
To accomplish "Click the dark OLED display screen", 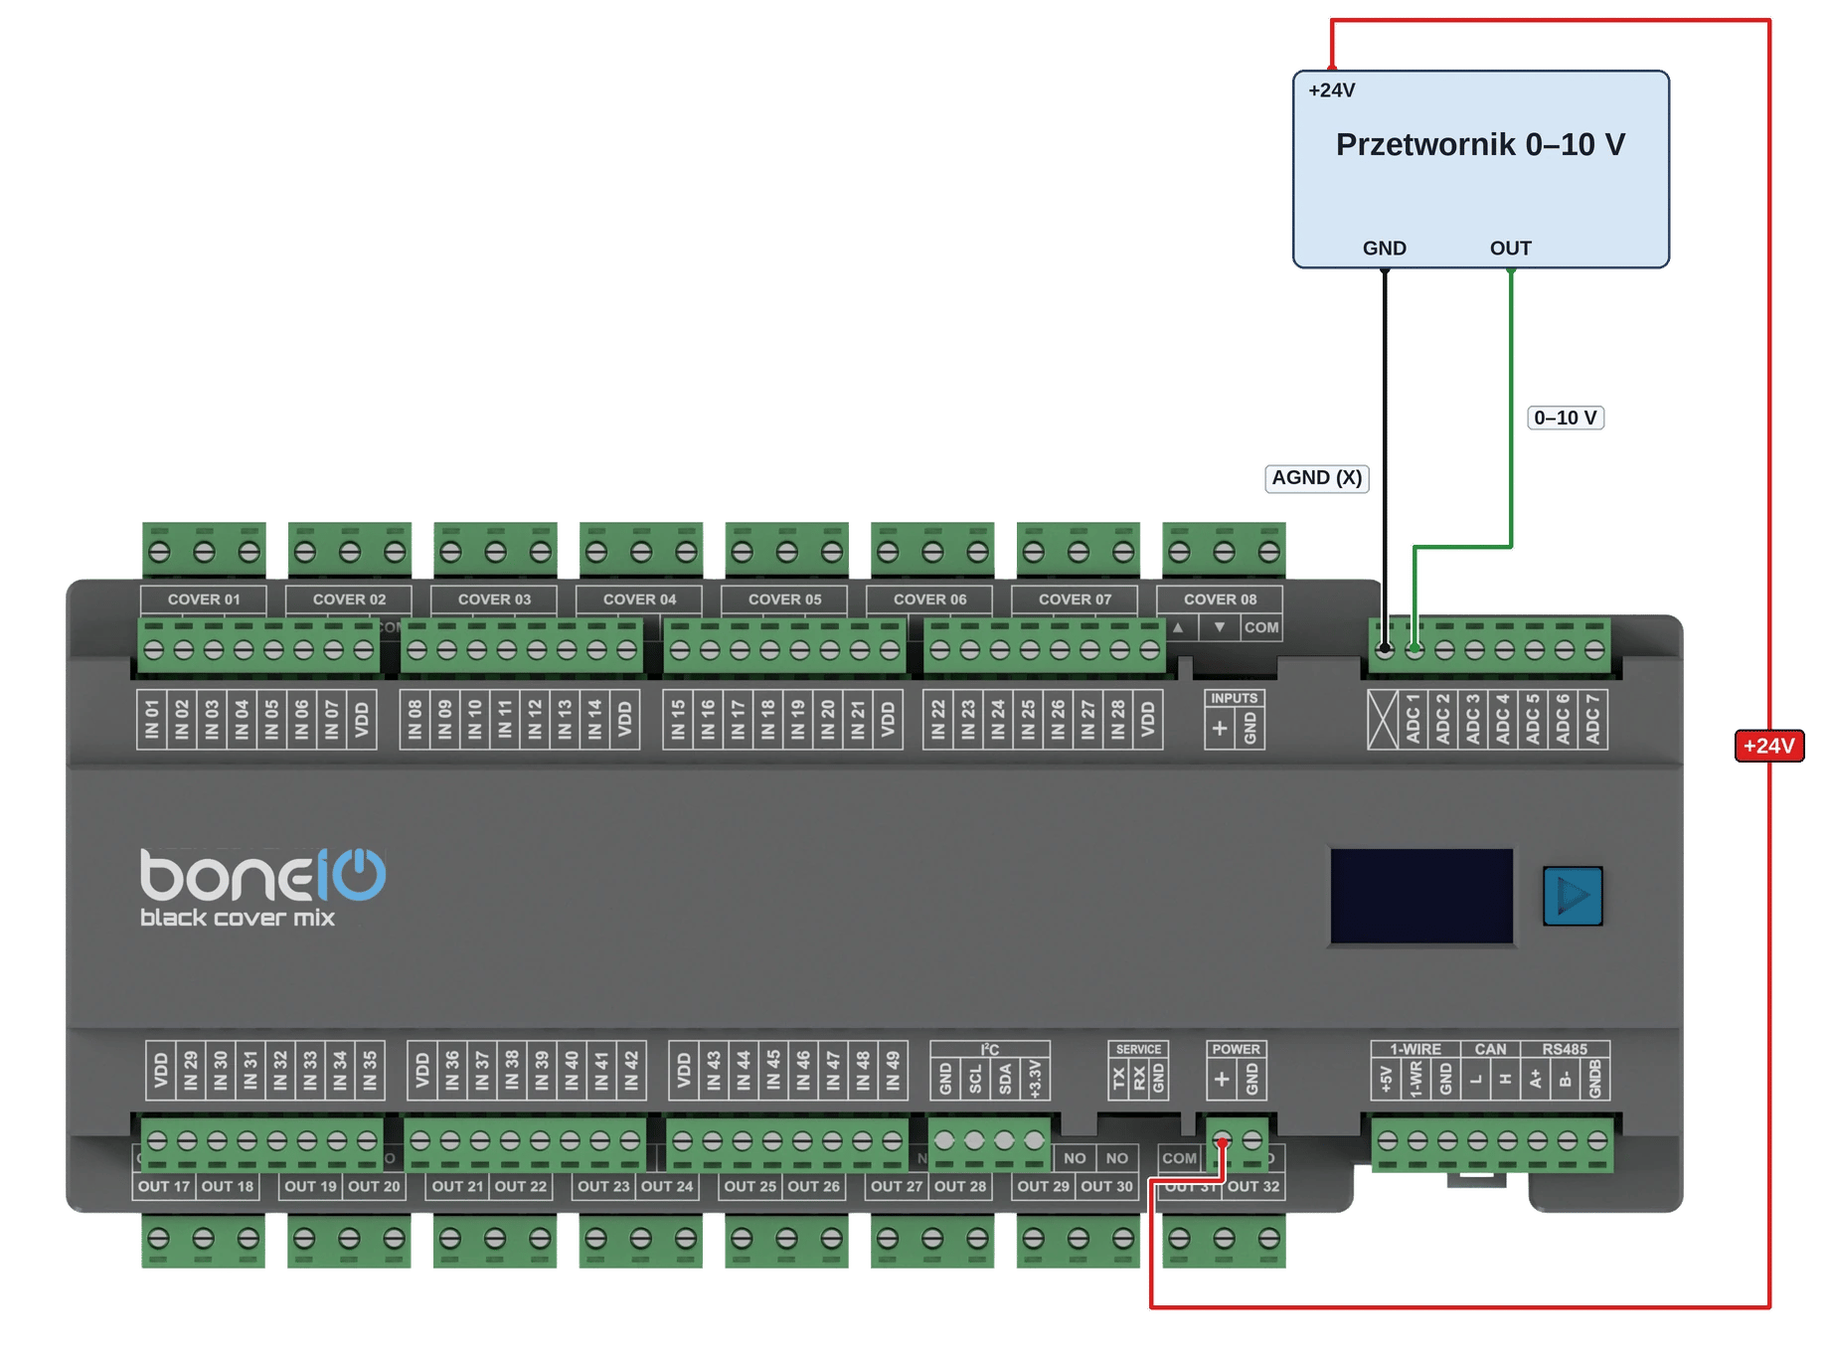I will (1421, 896).
